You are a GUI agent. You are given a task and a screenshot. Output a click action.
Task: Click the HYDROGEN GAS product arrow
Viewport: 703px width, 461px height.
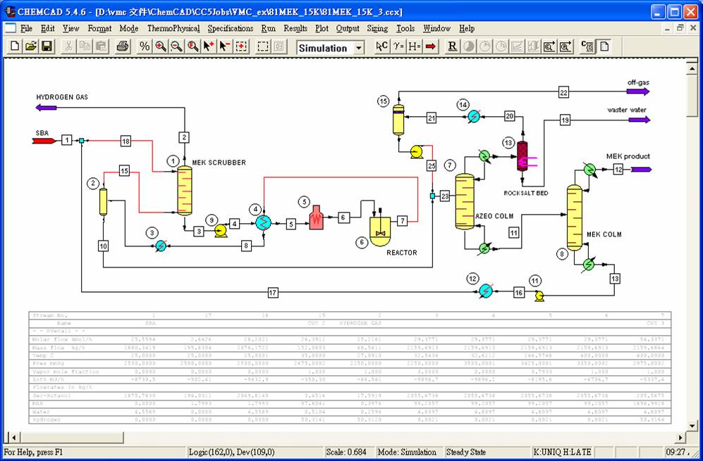(46, 108)
